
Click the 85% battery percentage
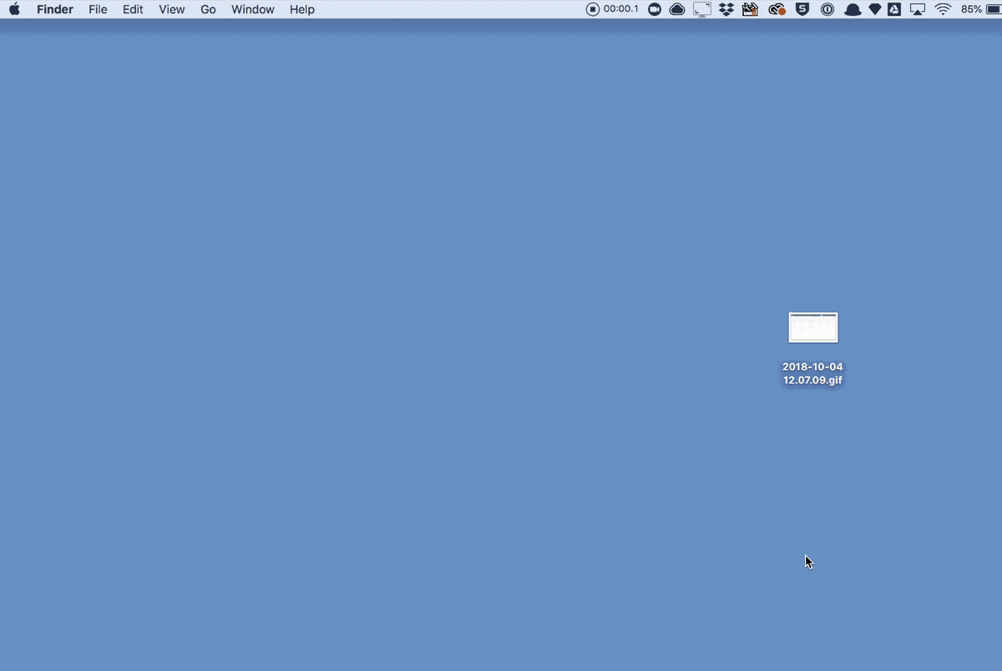click(x=971, y=9)
